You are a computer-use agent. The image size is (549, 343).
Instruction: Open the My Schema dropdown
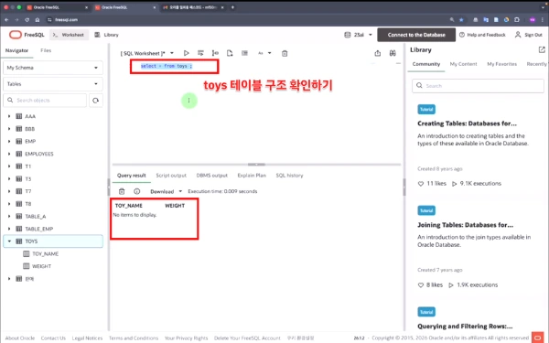53,68
